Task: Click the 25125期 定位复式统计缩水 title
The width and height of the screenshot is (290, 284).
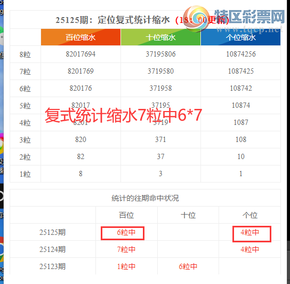Action: tap(112, 20)
